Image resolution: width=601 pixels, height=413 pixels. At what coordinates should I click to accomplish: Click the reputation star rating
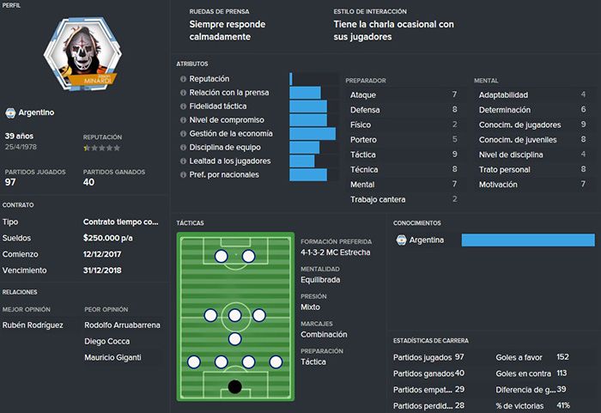pos(101,148)
